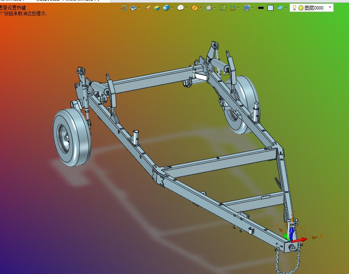Click the yellow-topped box display icon

point(157,8)
